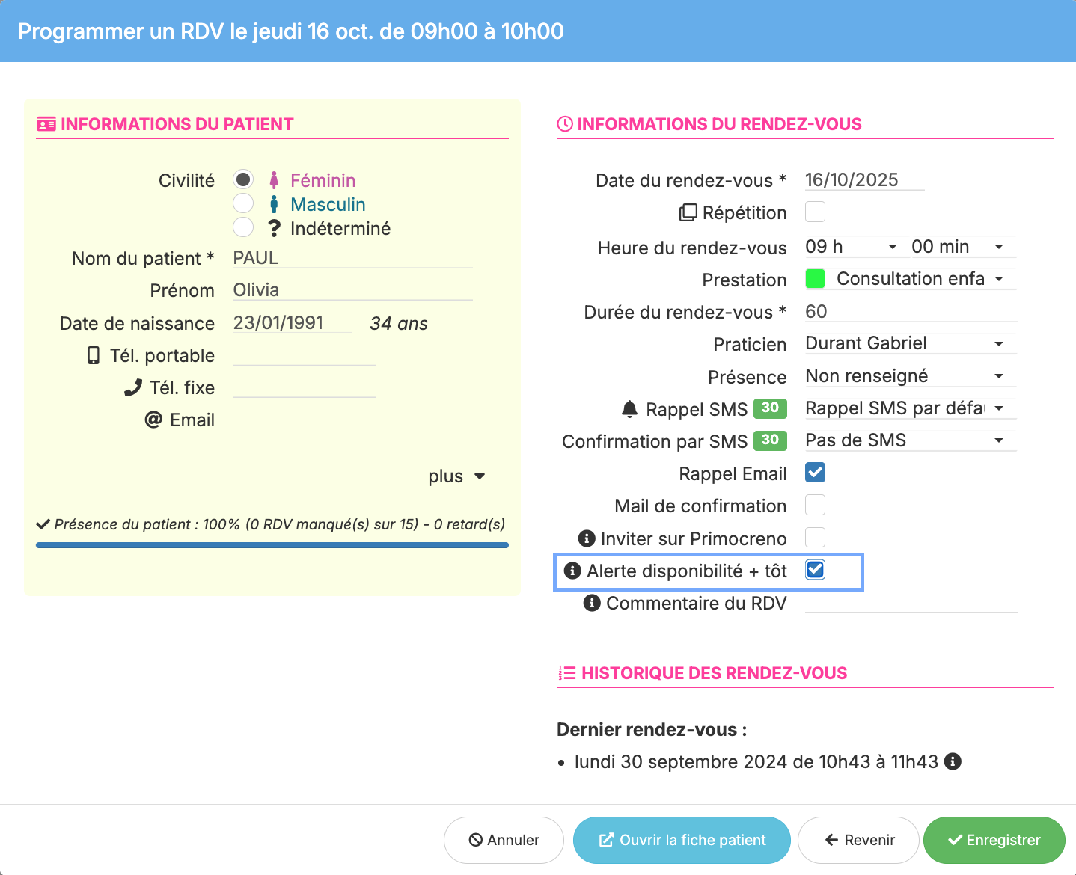Click the Rappel SMS bell icon
Screen dimensions: 1076x875
pos(630,409)
